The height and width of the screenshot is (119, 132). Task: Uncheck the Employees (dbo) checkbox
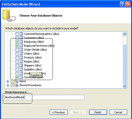(17, 42)
